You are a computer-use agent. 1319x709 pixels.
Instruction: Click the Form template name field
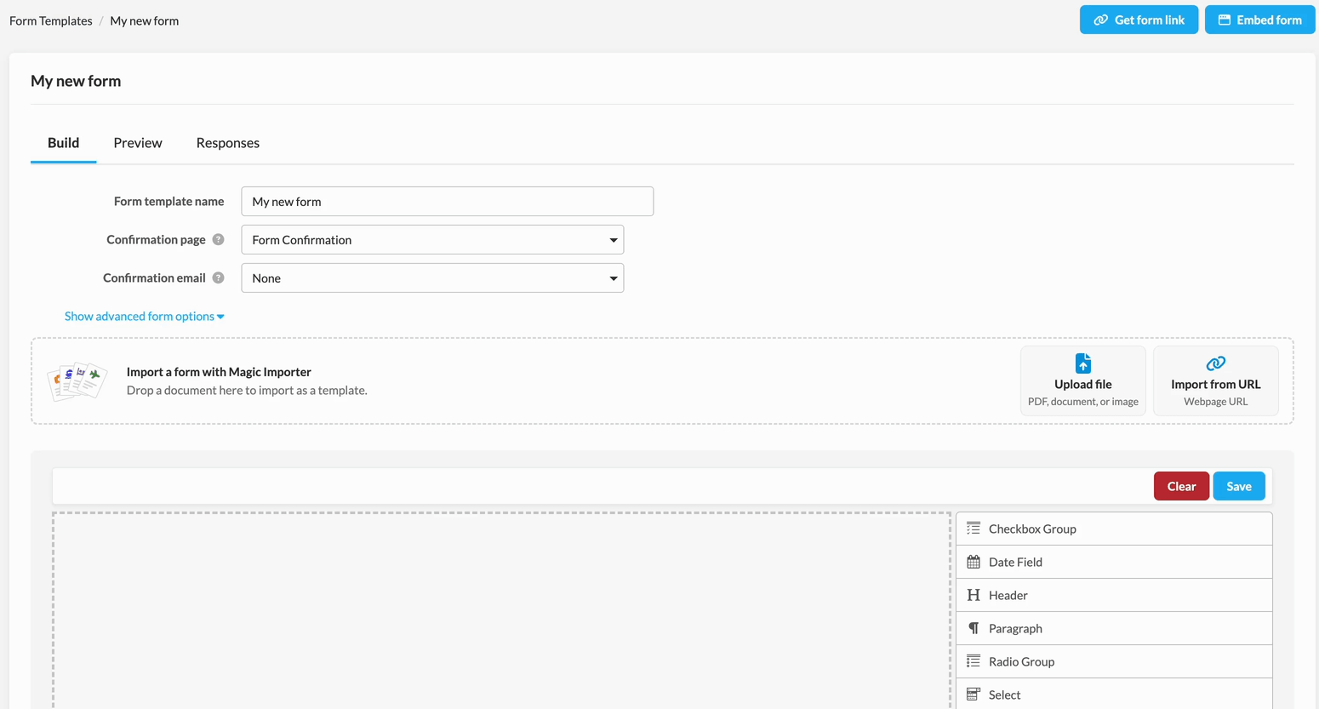pyautogui.click(x=447, y=202)
